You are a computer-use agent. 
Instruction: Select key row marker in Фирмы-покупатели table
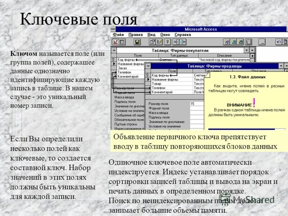point(114,59)
